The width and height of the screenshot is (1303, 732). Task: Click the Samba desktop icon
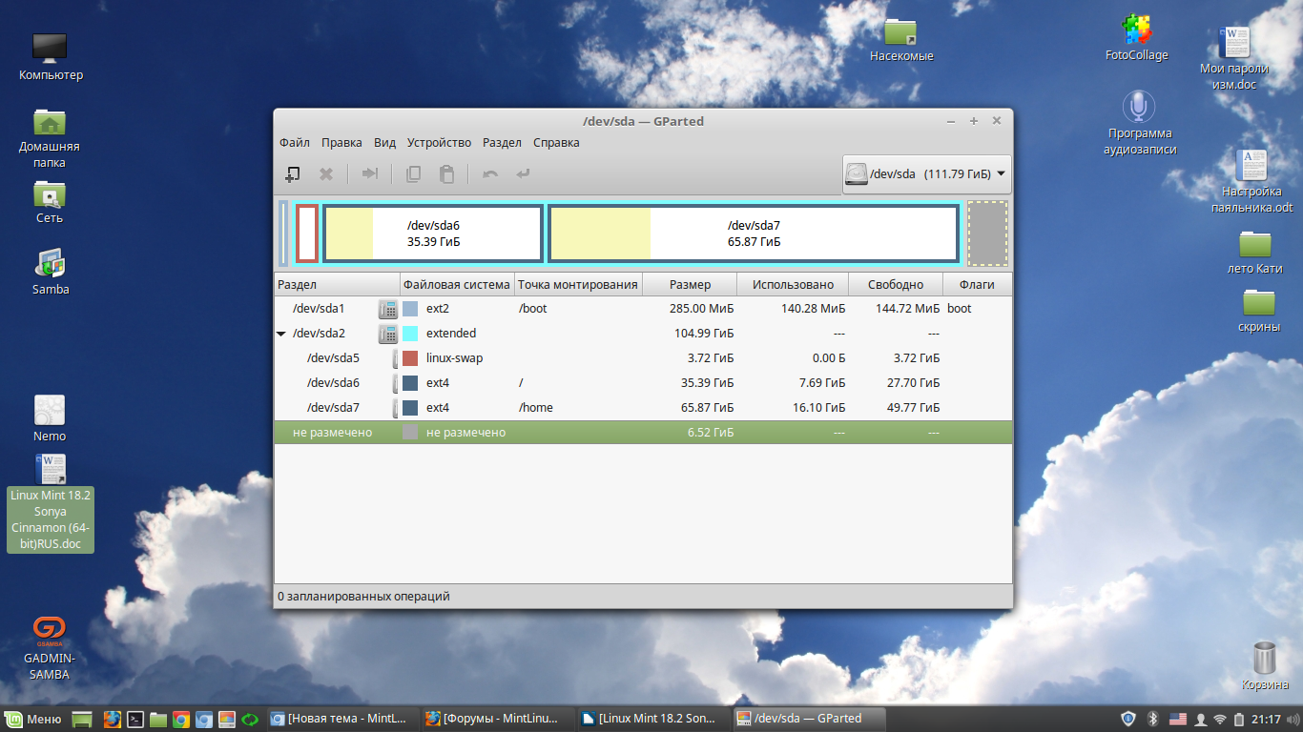coord(51,271)
